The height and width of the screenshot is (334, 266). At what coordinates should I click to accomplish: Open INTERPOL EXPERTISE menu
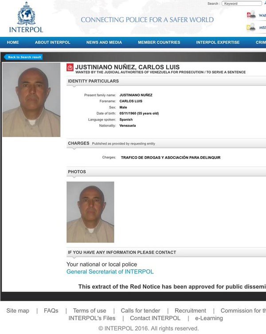click(218, 43)
